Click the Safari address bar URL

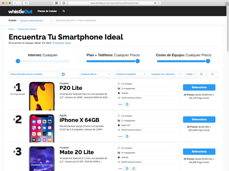click(x=114, y=3)
